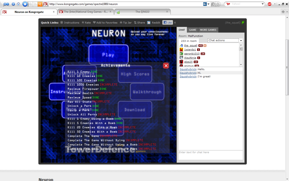Screen dimensions: 289x181
Task: Open the RSS feed icon
Action: point(35,4)
